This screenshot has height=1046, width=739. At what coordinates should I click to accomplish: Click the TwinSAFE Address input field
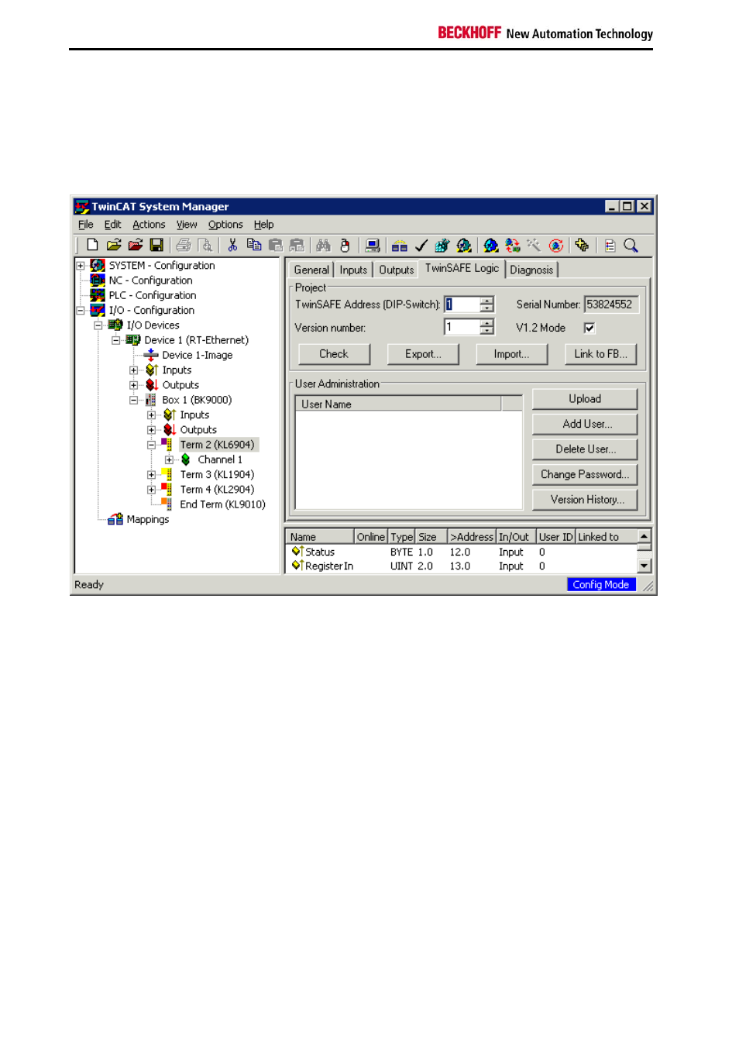462,305
